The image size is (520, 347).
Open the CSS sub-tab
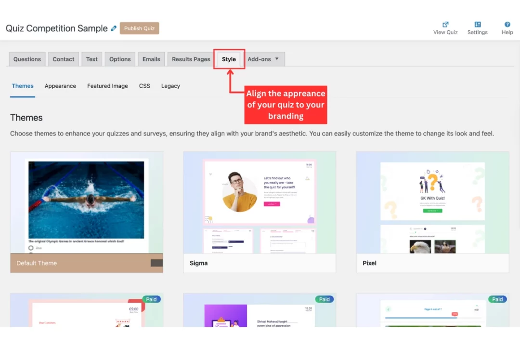click(144, 86)
